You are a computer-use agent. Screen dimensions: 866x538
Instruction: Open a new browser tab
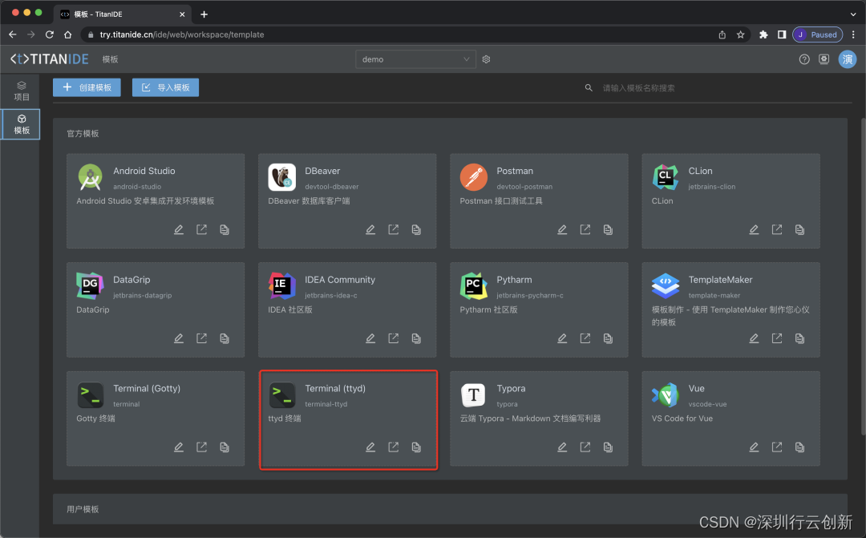click(204, 14)
